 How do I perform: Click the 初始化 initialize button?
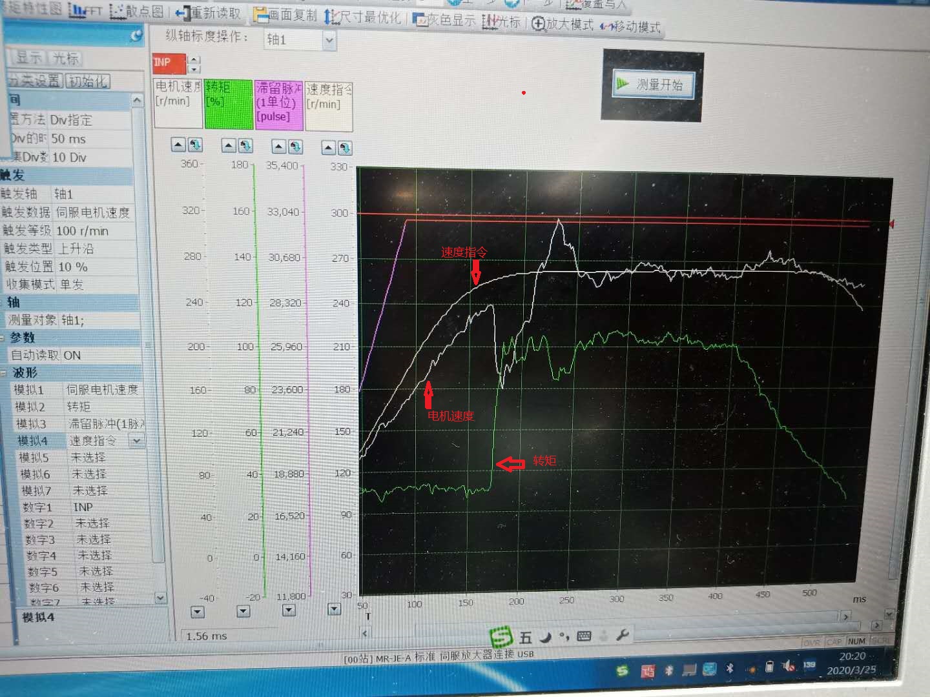pyautogui.click(x=88, y=81)
